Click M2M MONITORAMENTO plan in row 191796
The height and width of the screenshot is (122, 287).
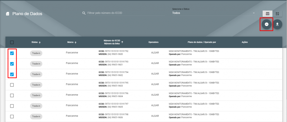(194, 93)
